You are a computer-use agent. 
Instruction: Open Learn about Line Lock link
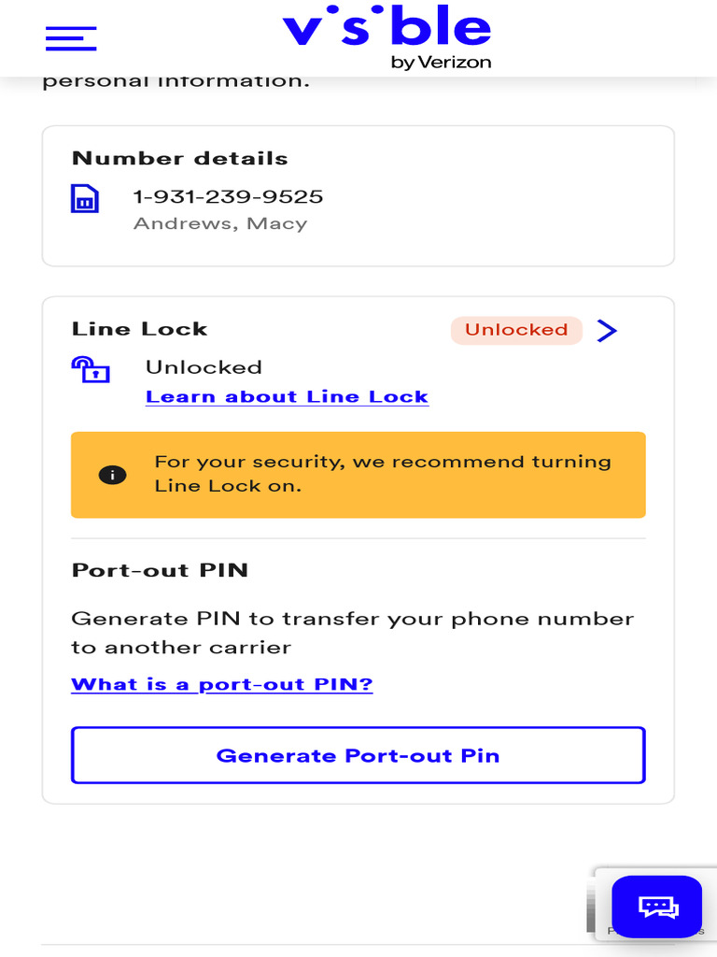287,396
